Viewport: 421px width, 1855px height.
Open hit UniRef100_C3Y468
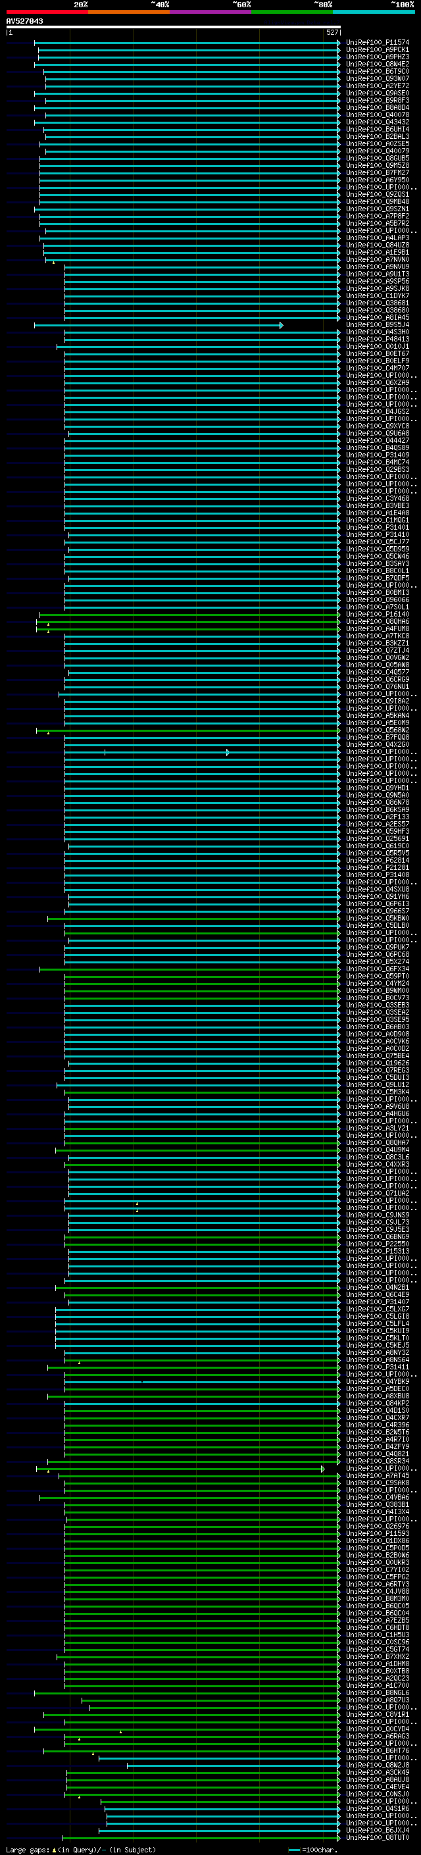click(x=378, y=499)
